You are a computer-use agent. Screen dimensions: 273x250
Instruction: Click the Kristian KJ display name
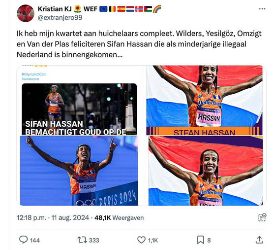tap(55, 9)
